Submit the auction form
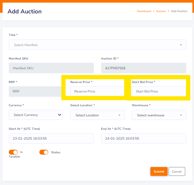194x185 pixels. tap(159, 172)
